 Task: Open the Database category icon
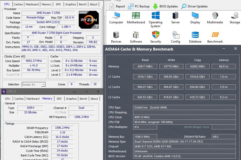pyautogui.click(x=195, y=37)
